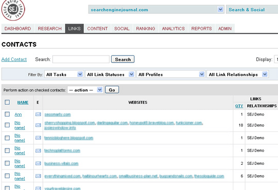278x190 pixels.
Task: Open the searchenginejournal.com site dropdown
Action: tap(156, 9)
